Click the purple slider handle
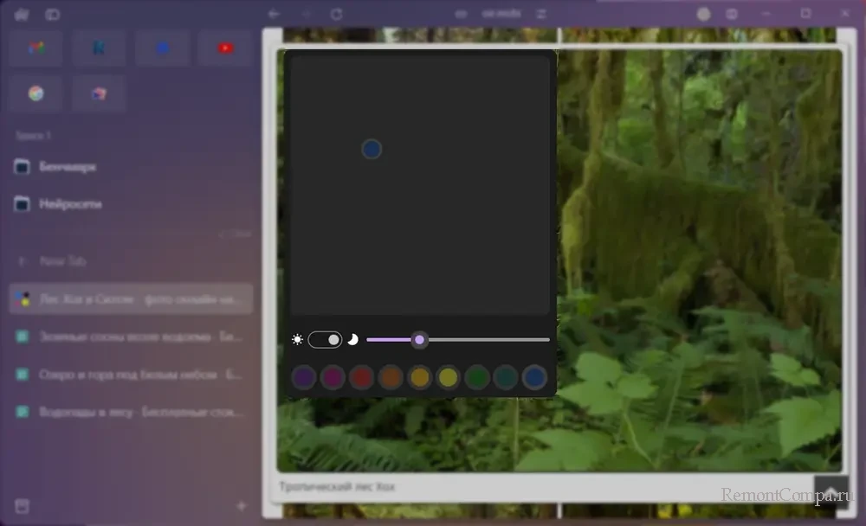The width and height of the screenshot is (866, 526). tap(419, 340)
